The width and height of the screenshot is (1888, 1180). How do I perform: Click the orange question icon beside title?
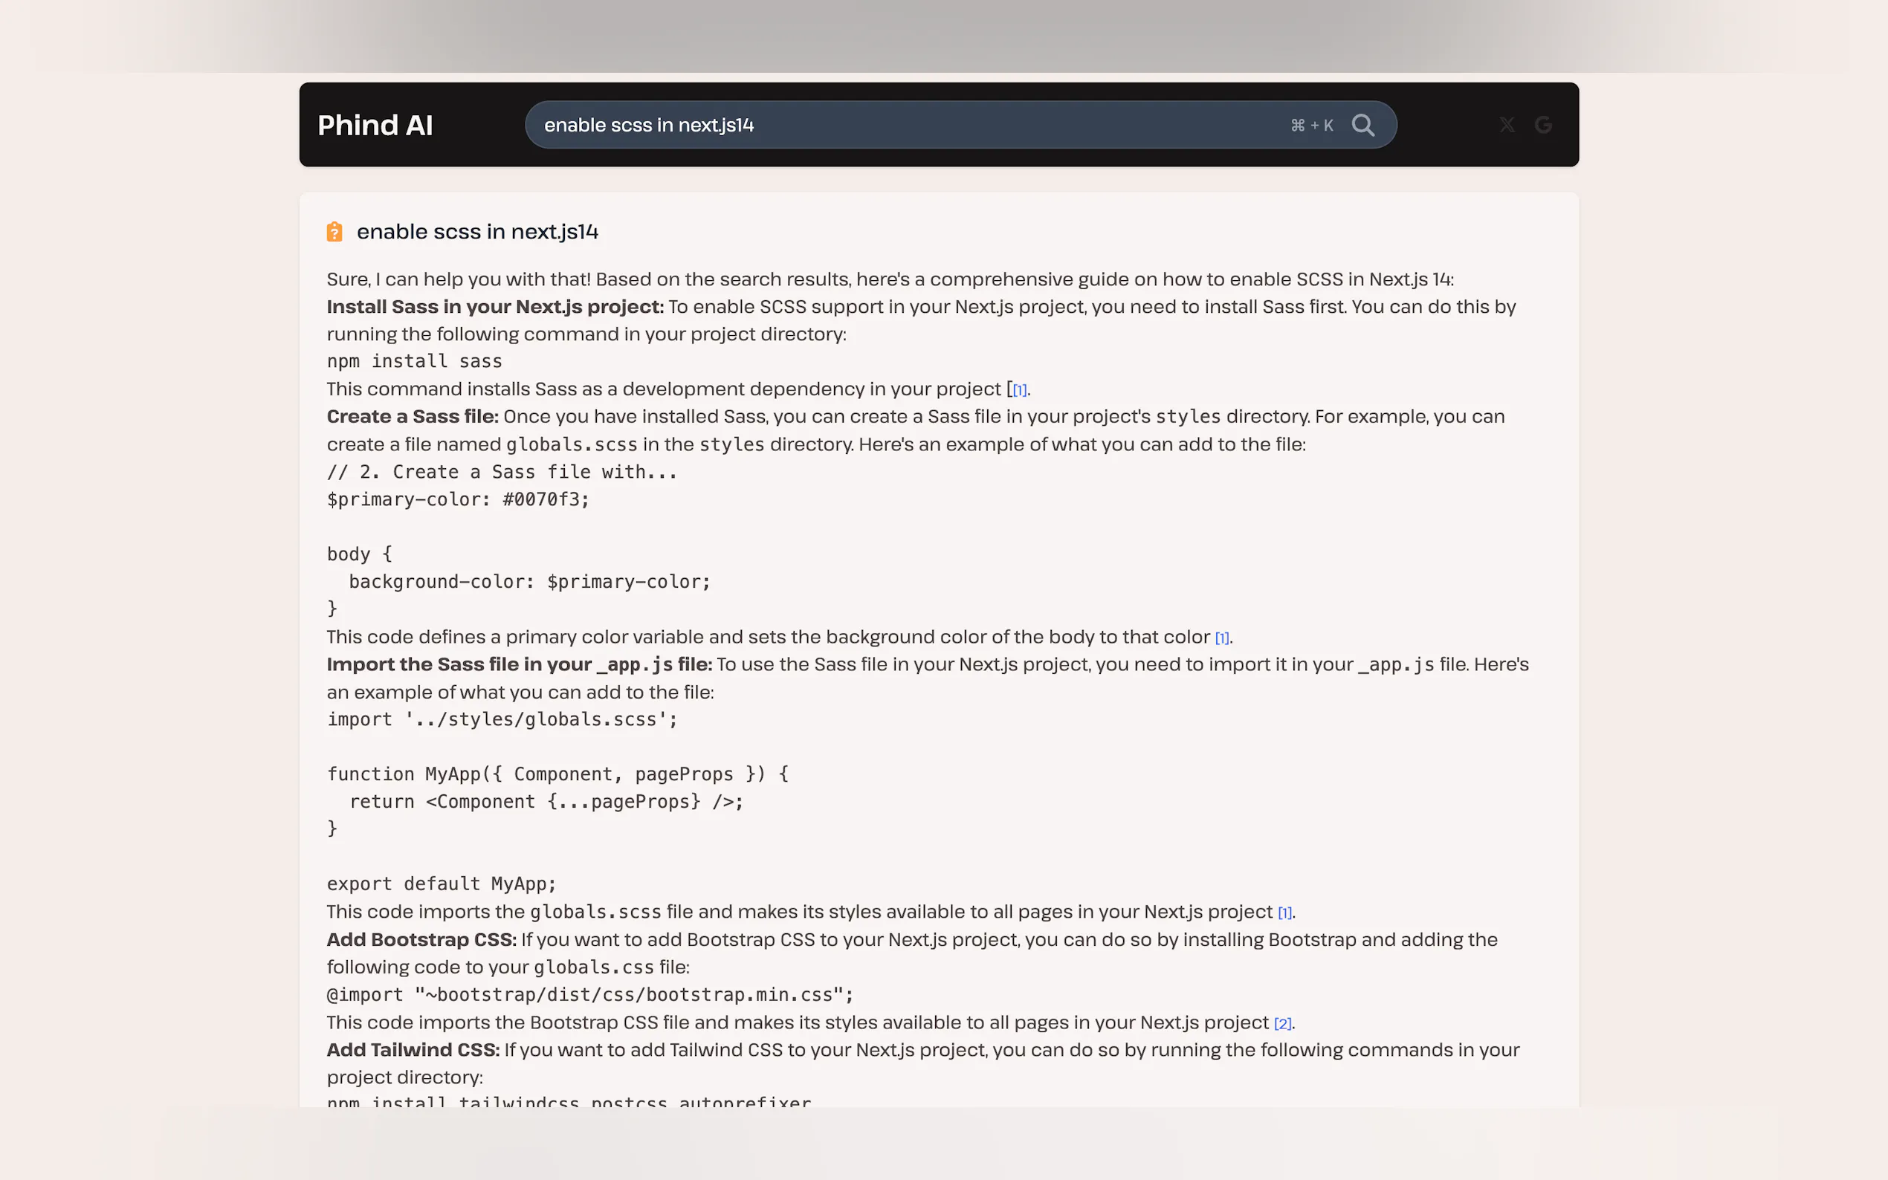tap(334, 232)
